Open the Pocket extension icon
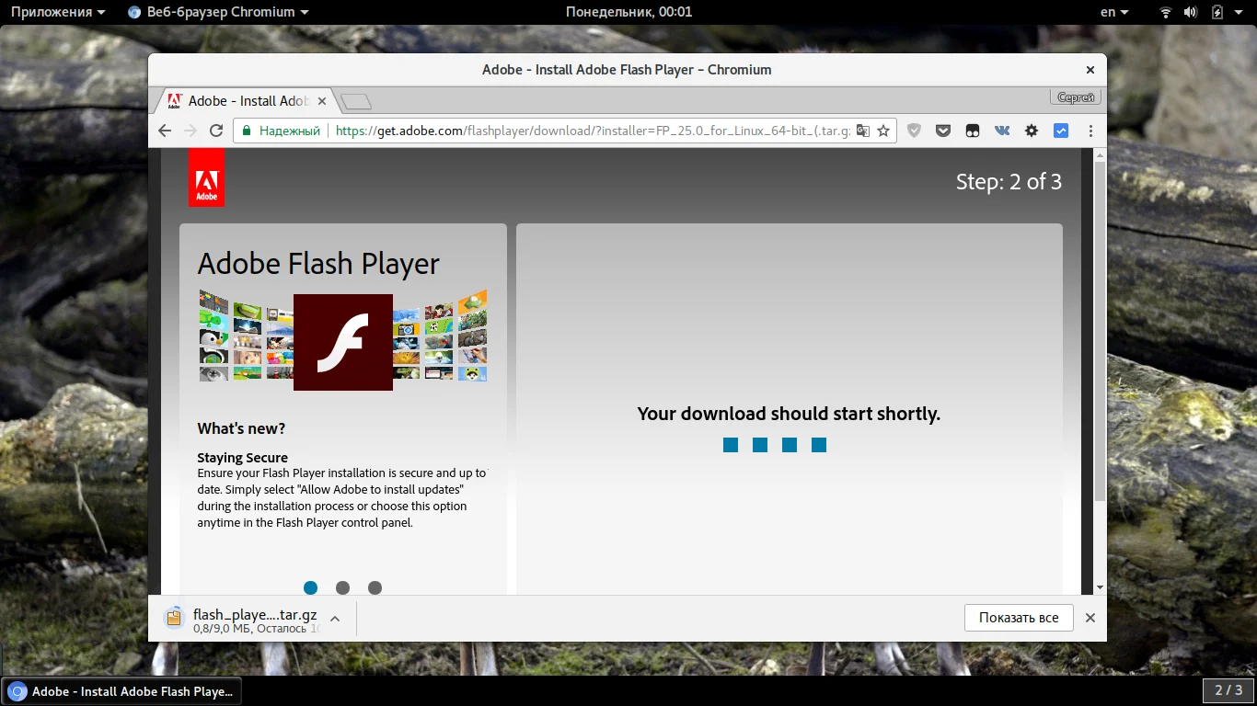 943,131
